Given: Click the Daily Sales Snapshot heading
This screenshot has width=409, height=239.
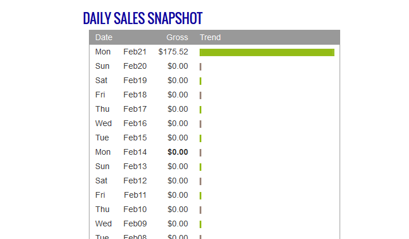Looking at the screenshot, I should click(x=143, y=18).
